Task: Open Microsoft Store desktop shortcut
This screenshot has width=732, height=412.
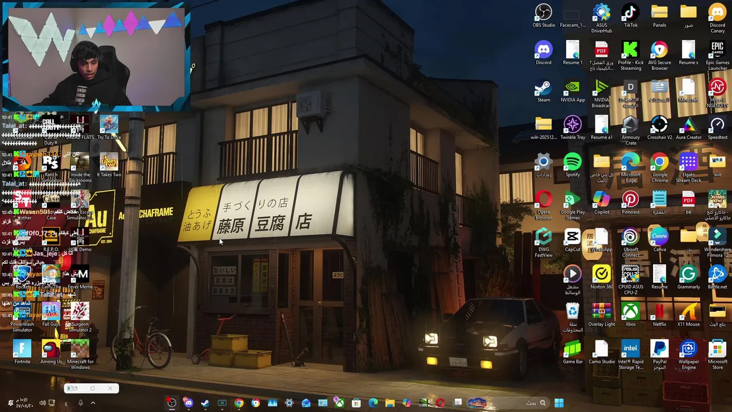Action: [717, 355]
